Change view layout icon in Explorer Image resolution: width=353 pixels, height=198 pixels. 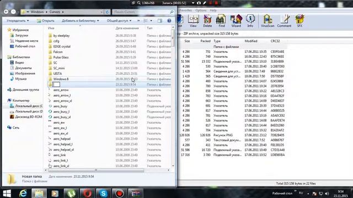tap(146, 21)
